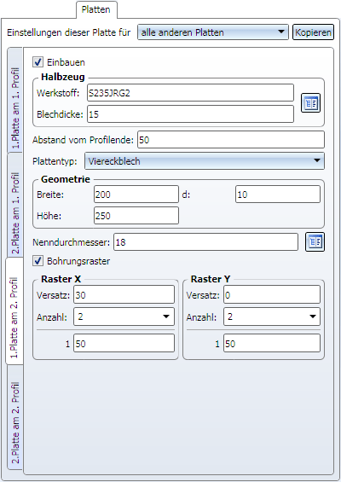Screen dimensions: 341x482
Task: Open the Halbzeug material catalog icon
Action: 310,102
